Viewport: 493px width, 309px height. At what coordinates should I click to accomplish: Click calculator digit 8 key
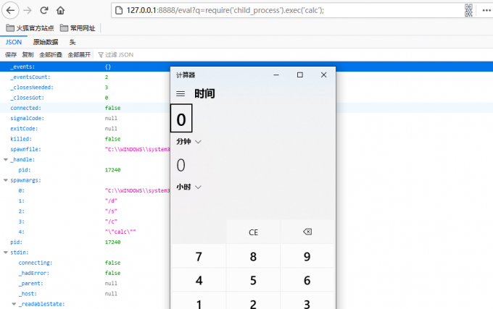(253, 256)
